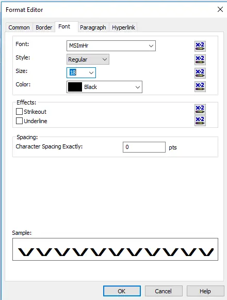The height and width of the screenshot is (300, 227).
Task: Click the Character Spacing Exactly field
Action: 144,147
